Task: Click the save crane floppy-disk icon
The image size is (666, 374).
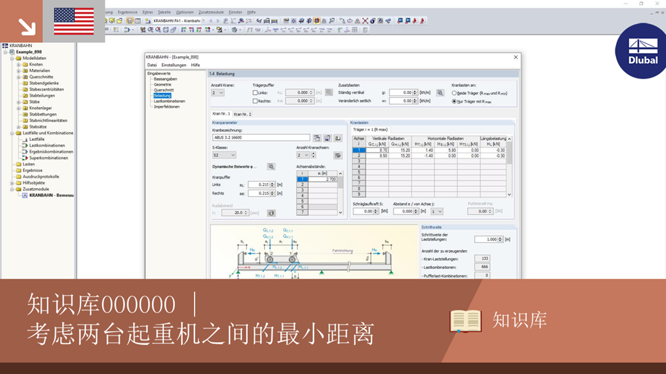Action: pyautogui.click(x=328, y=138)
